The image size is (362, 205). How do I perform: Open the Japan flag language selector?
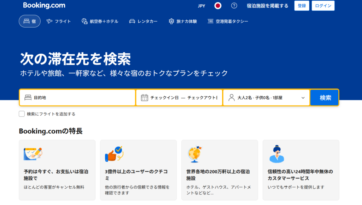tap(218, 6)
